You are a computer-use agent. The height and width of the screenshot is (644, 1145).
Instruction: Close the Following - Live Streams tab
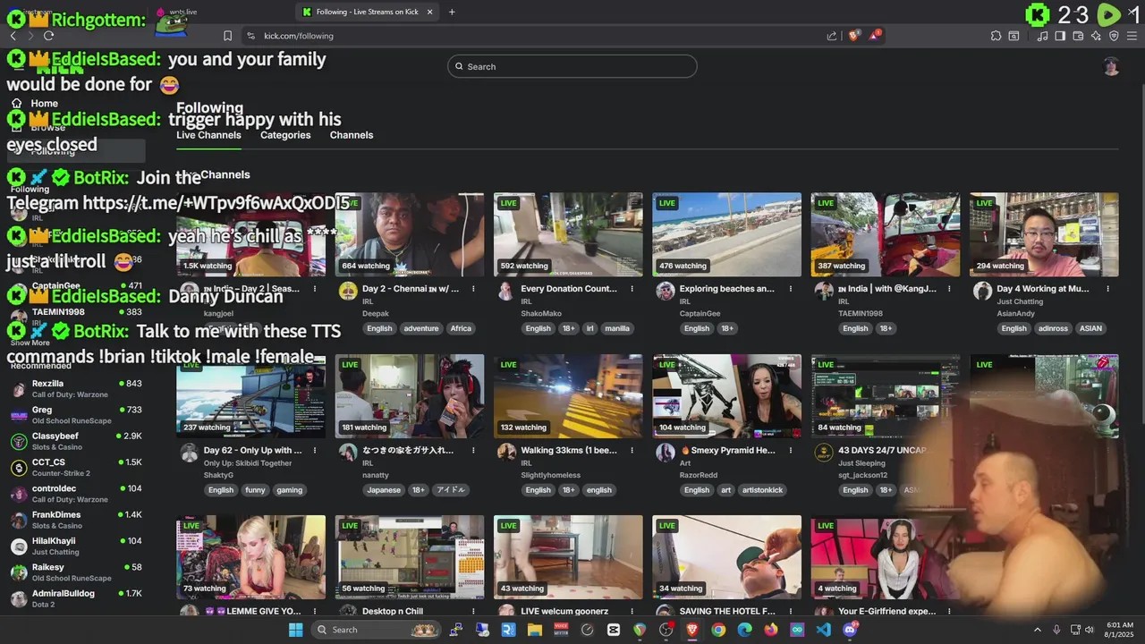(x=429, y=12)
